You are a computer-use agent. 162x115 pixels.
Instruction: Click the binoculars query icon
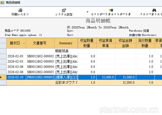(x=154, y=10)
